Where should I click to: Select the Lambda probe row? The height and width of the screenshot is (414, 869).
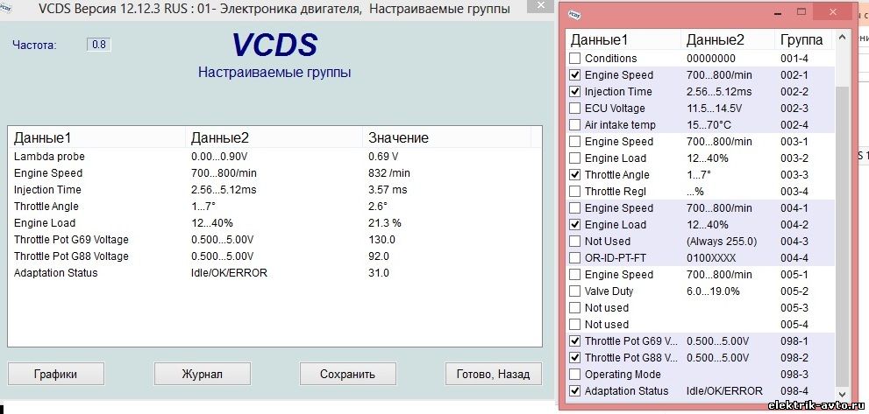(x=274, y=157)
